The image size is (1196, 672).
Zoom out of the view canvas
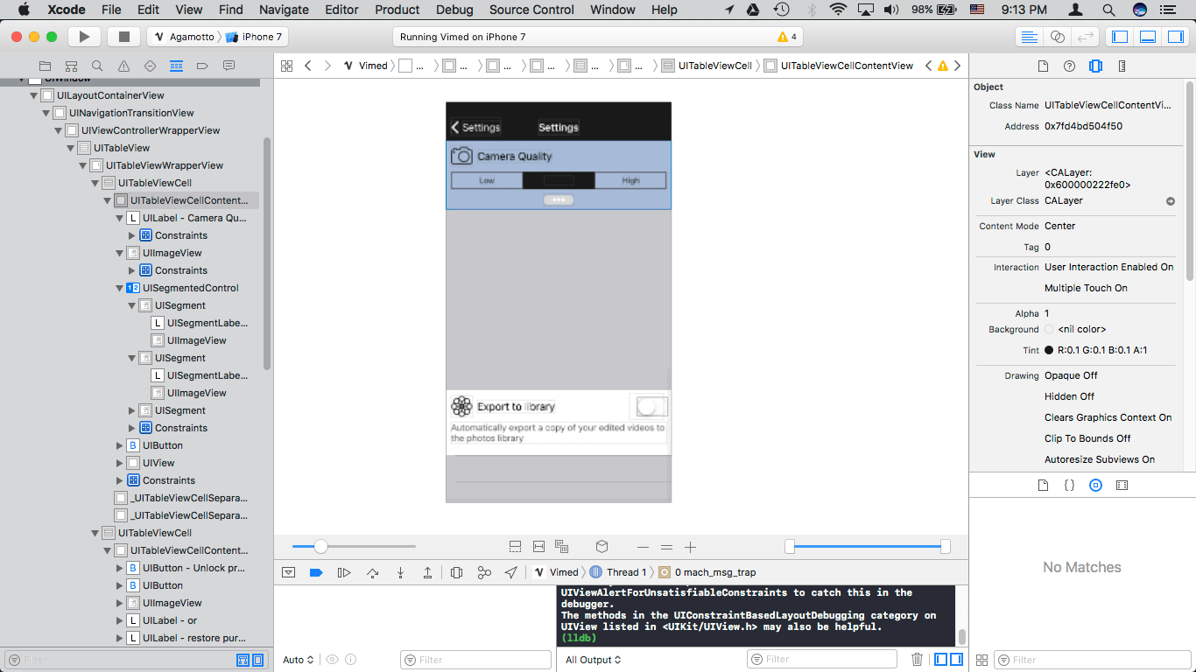point(643,547)
